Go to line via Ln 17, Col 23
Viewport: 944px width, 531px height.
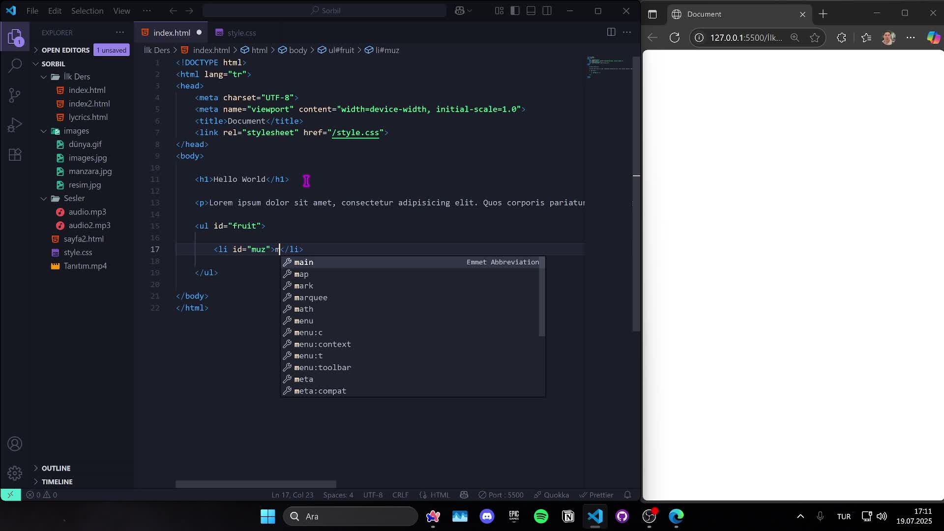292,495
